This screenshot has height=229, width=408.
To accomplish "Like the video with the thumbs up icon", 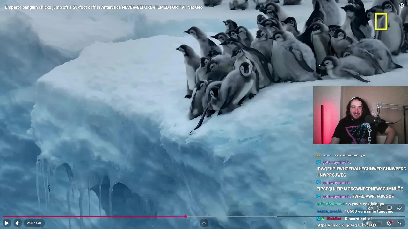I will (x=370, y=208).
